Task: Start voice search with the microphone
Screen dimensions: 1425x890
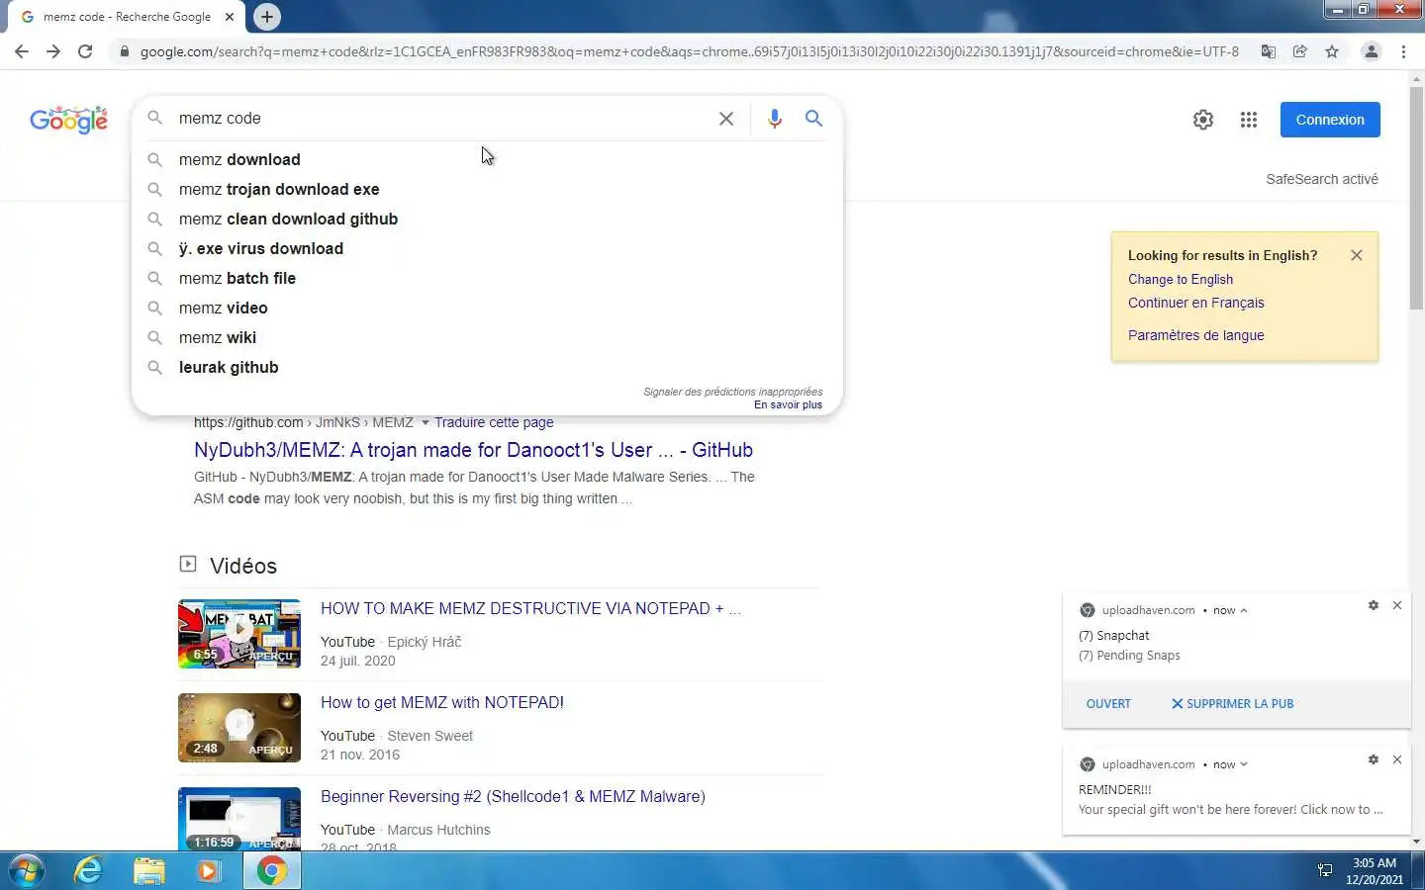Action: [775, 119]
